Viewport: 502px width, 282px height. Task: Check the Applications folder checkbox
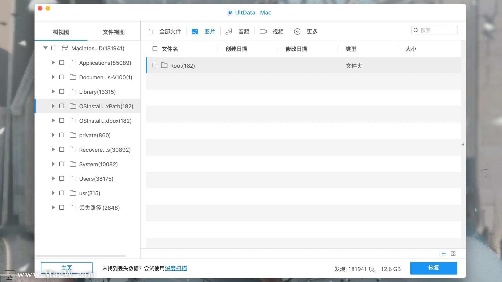click(62, 63)
